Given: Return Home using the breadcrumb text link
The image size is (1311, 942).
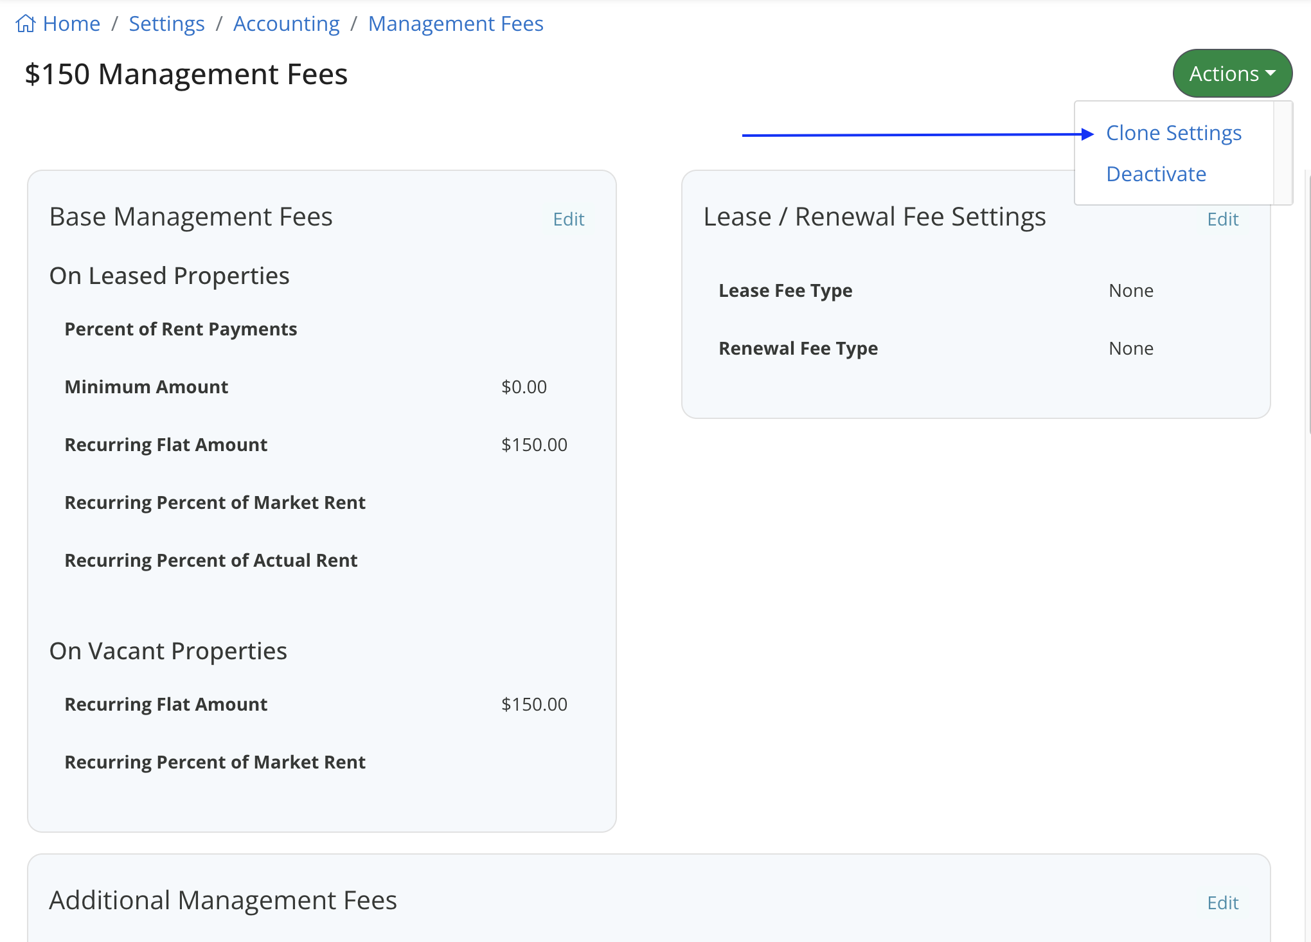Looking at the screenshot, I should pos(71,23).
